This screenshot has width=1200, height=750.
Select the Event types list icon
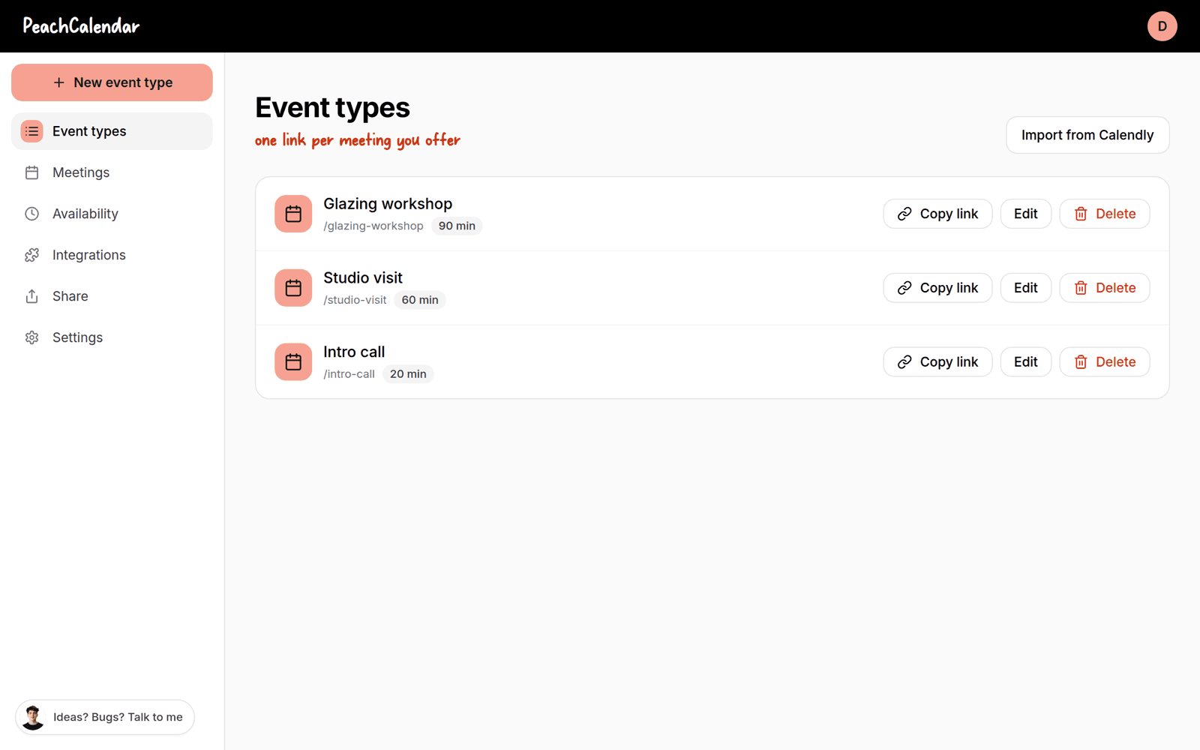click(x=31, y=131)
